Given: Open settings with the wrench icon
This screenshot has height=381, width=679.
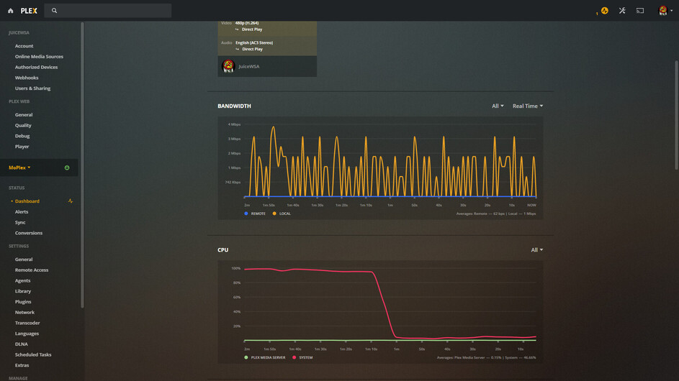Looking at the screenshot, I should (622, 11).
